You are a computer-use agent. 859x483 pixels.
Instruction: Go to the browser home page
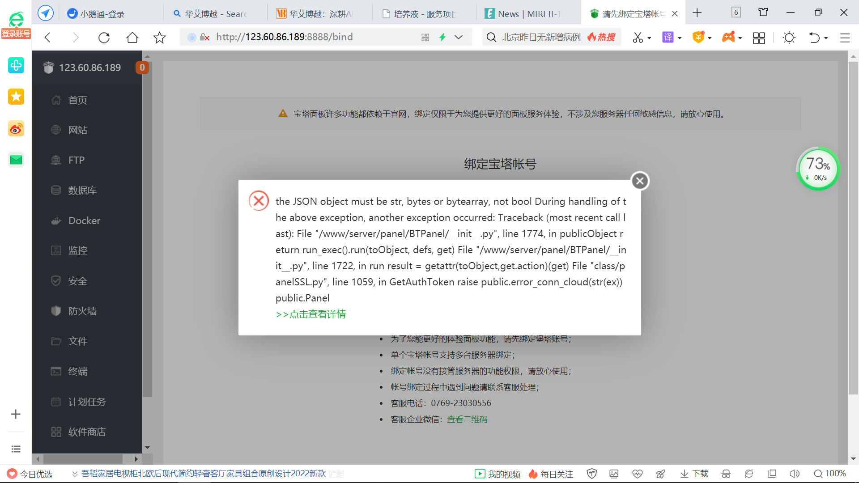tap(132, 38)
